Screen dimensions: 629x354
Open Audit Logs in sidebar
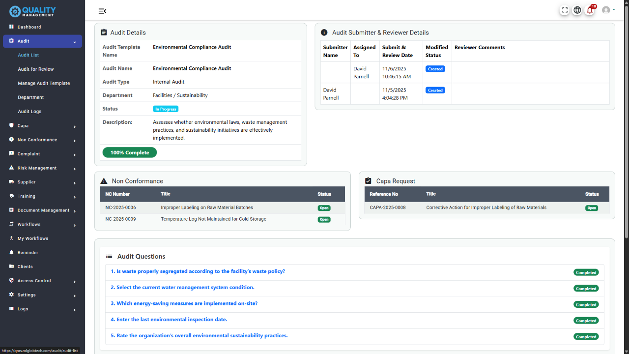point(29,112)
